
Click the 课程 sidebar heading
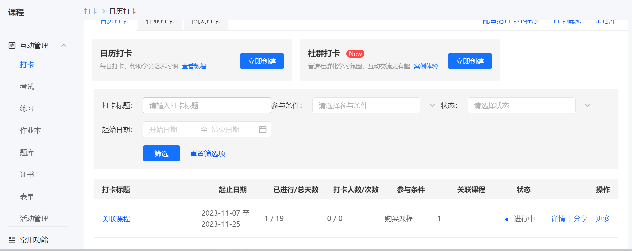(16, 12)
